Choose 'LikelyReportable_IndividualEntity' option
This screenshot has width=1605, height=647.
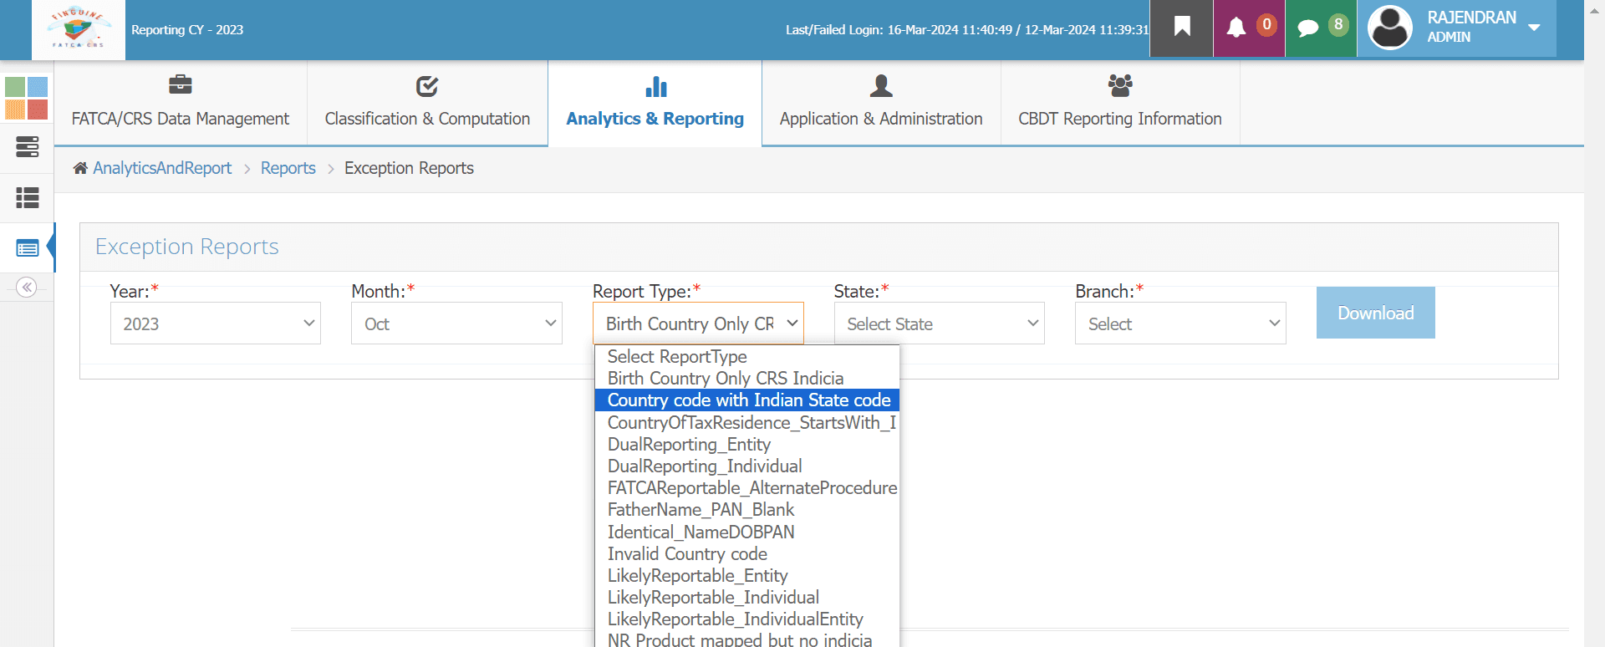pyautogui.click(x=746, y=619)
